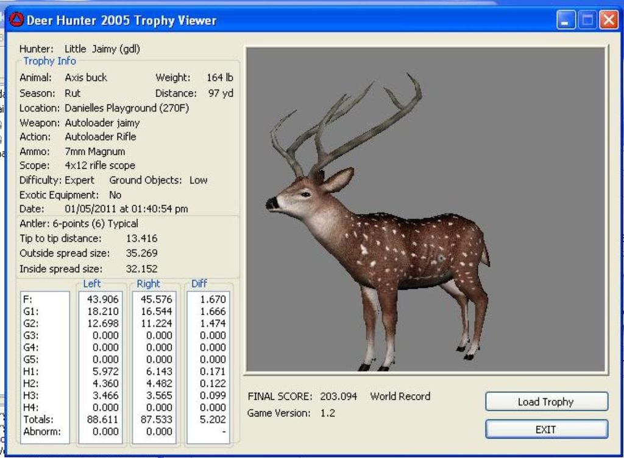The width and height of the screenshot is (624, 458).
Task: Click the weight value '164 lb'
Action: (219, 77)
